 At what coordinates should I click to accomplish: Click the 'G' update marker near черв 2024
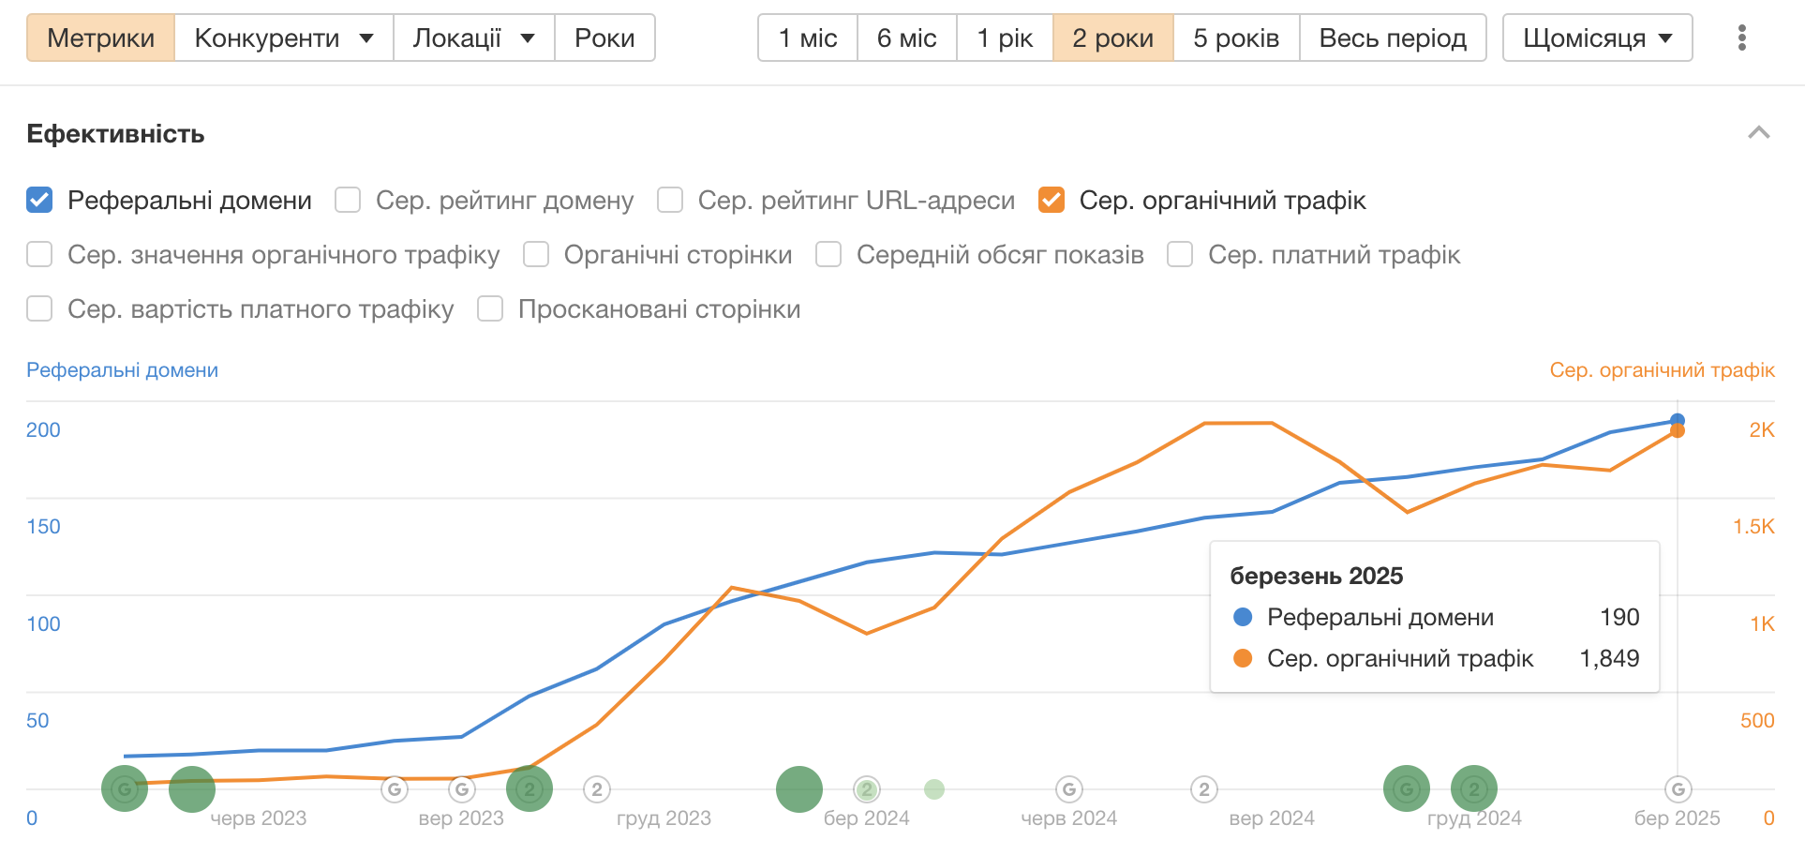tap(1068, 788)
